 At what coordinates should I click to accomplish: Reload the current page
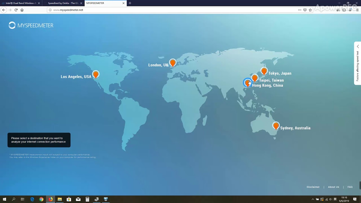tap(16, 10)
